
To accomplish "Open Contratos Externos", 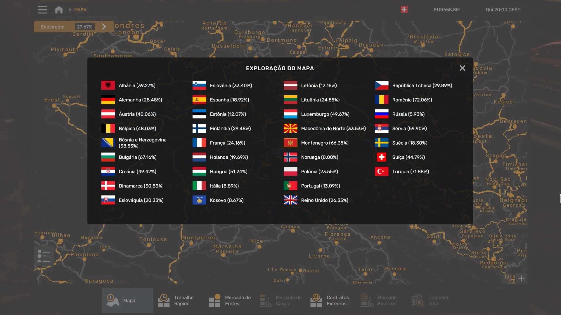I will tap(330, 300).
